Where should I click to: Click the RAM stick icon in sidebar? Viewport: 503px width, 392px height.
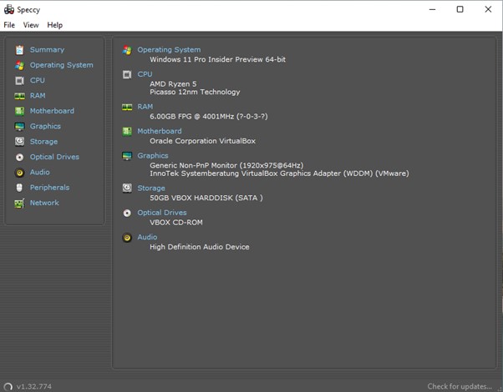(x=19, y=96)
